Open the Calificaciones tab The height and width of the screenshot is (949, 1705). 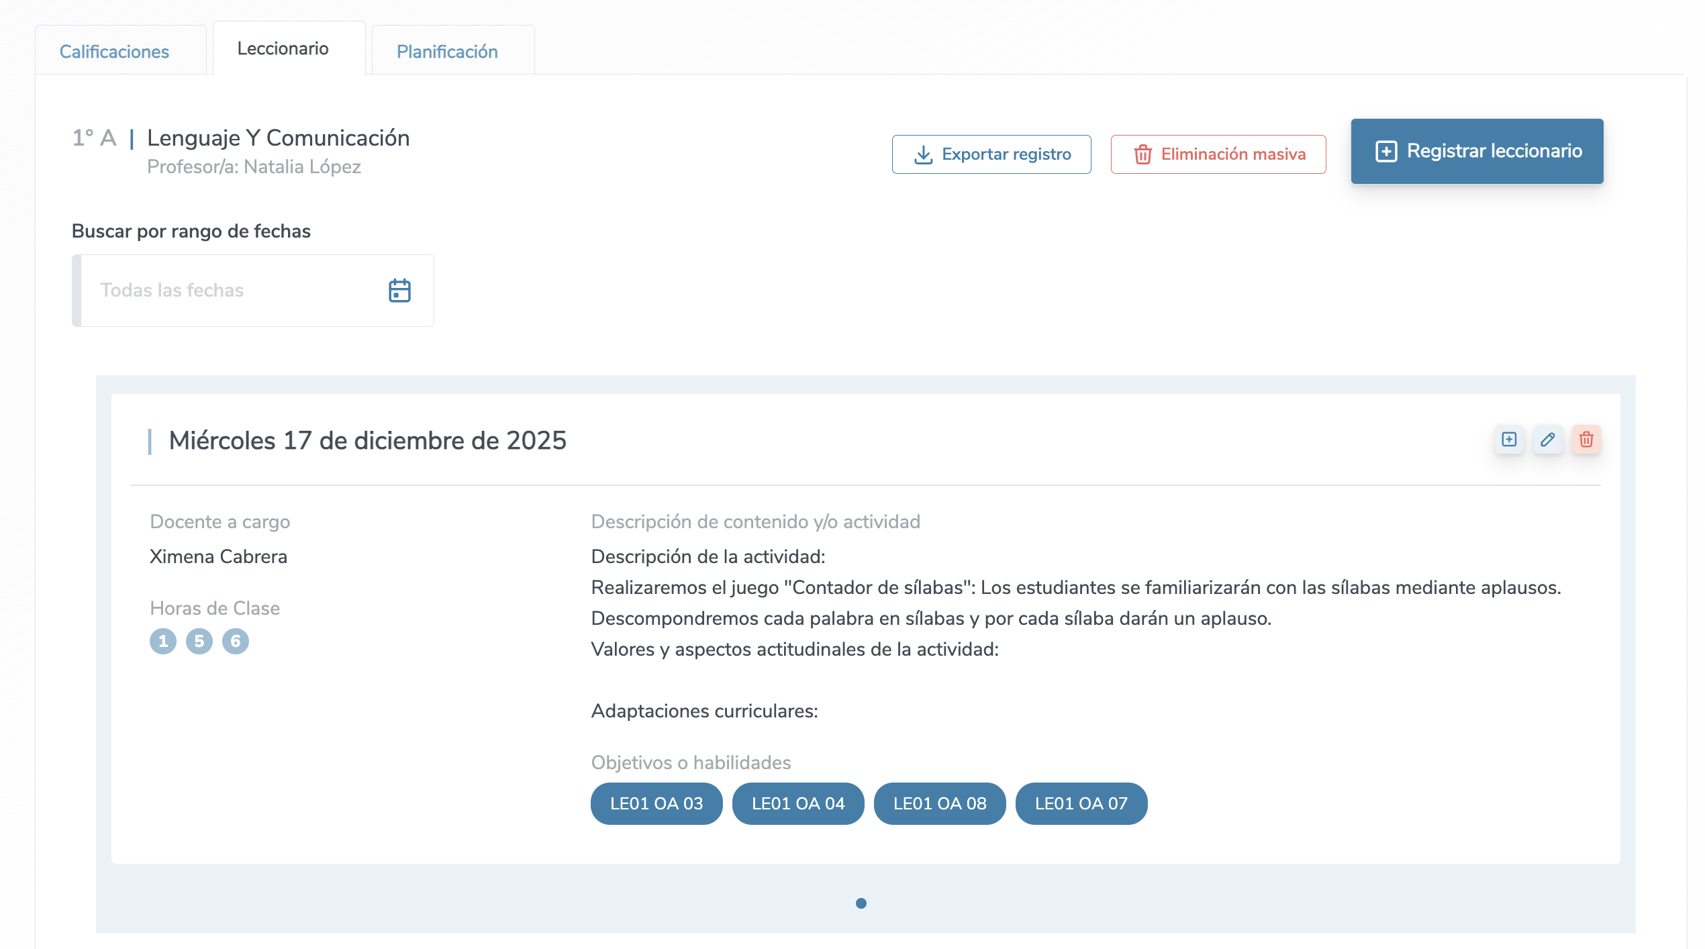tap(114, 52)
